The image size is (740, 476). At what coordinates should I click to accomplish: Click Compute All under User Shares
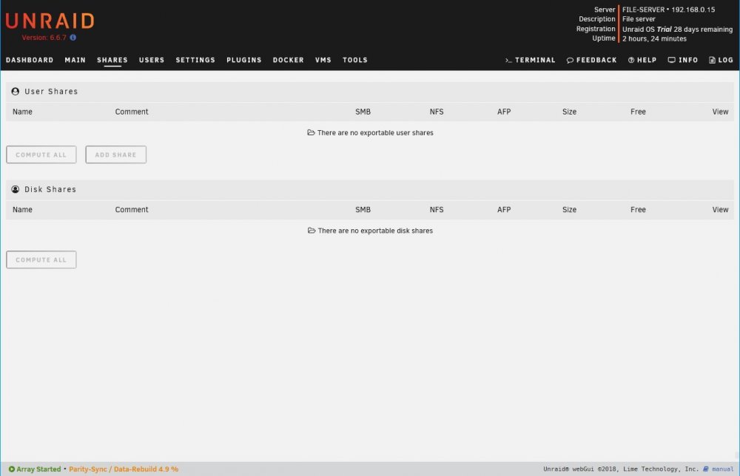click(41, 154)
